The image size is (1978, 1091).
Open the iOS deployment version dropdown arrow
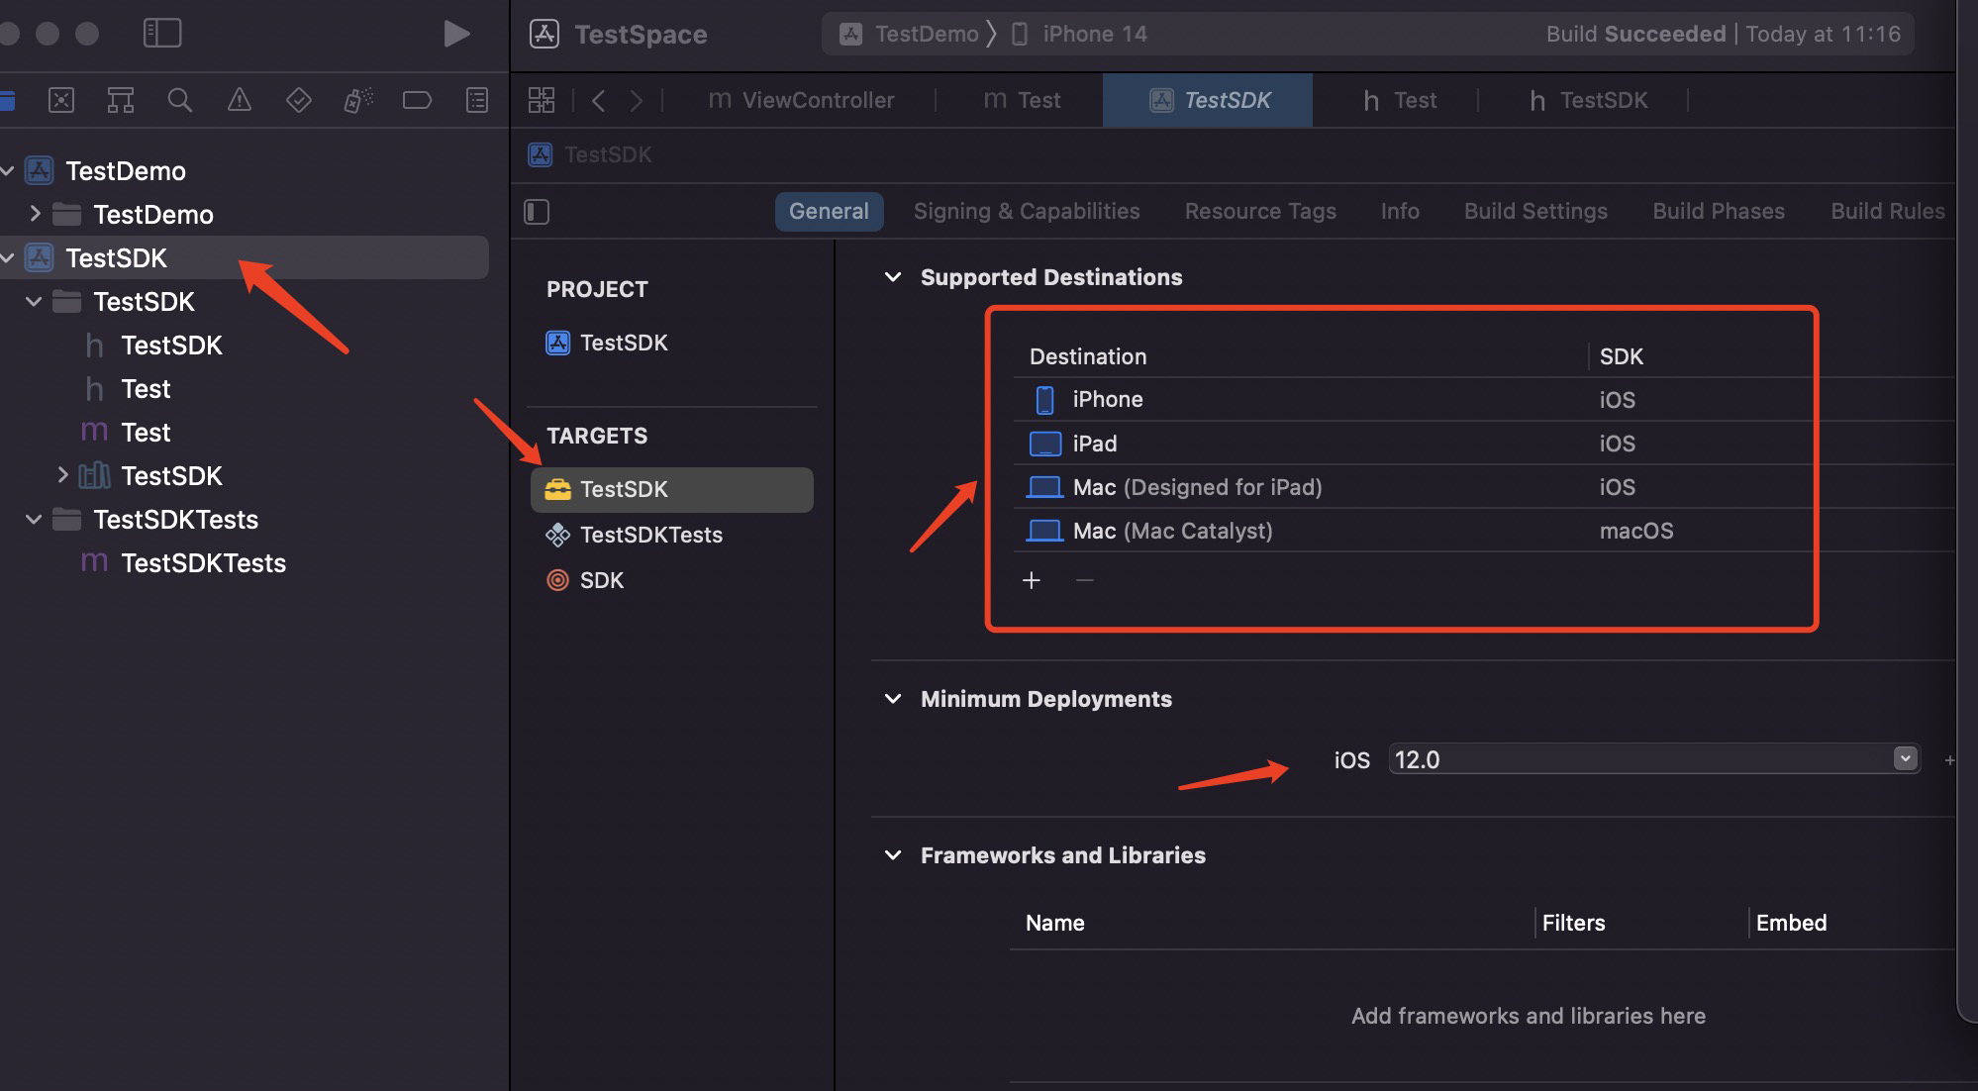click(1905, 759)
